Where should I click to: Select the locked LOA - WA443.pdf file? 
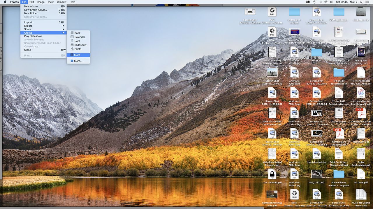(x=272, y=174)
